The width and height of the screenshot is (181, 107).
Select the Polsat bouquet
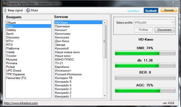(28, 67)
